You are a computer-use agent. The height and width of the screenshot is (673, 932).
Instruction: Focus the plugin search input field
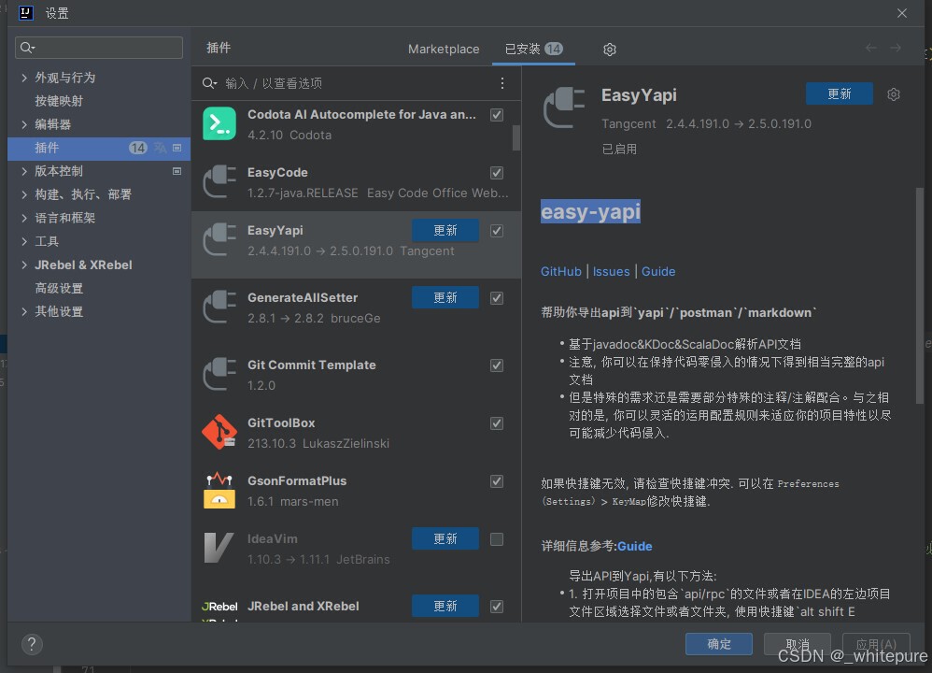pos(357,83)
